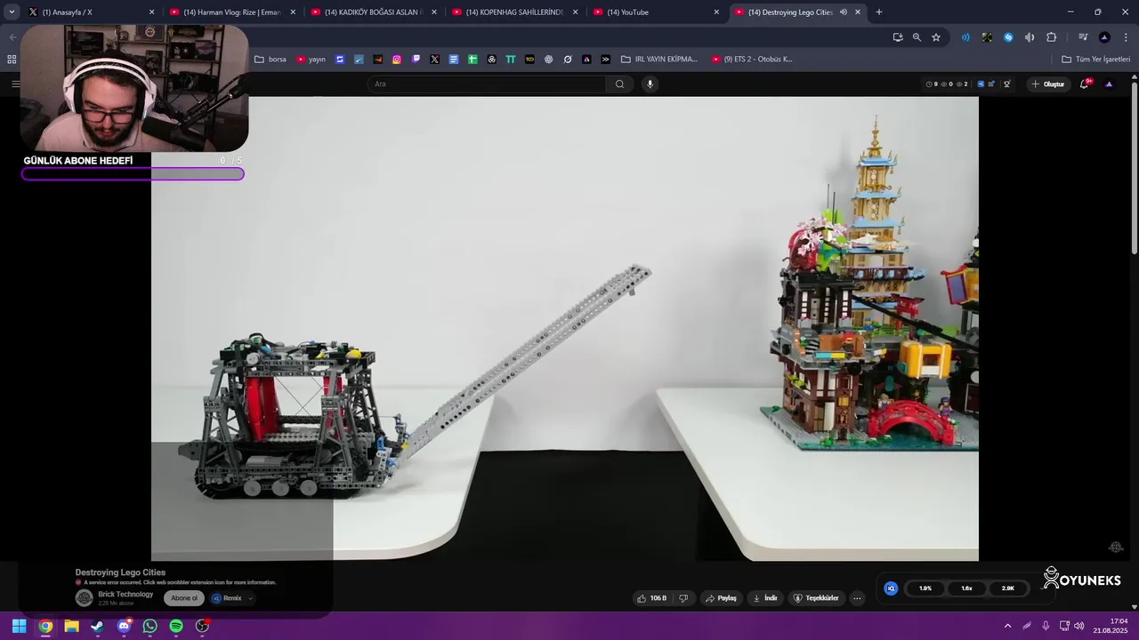Open a new Chrome tab
Screen dimensions: 1139x640
point(879,12)
